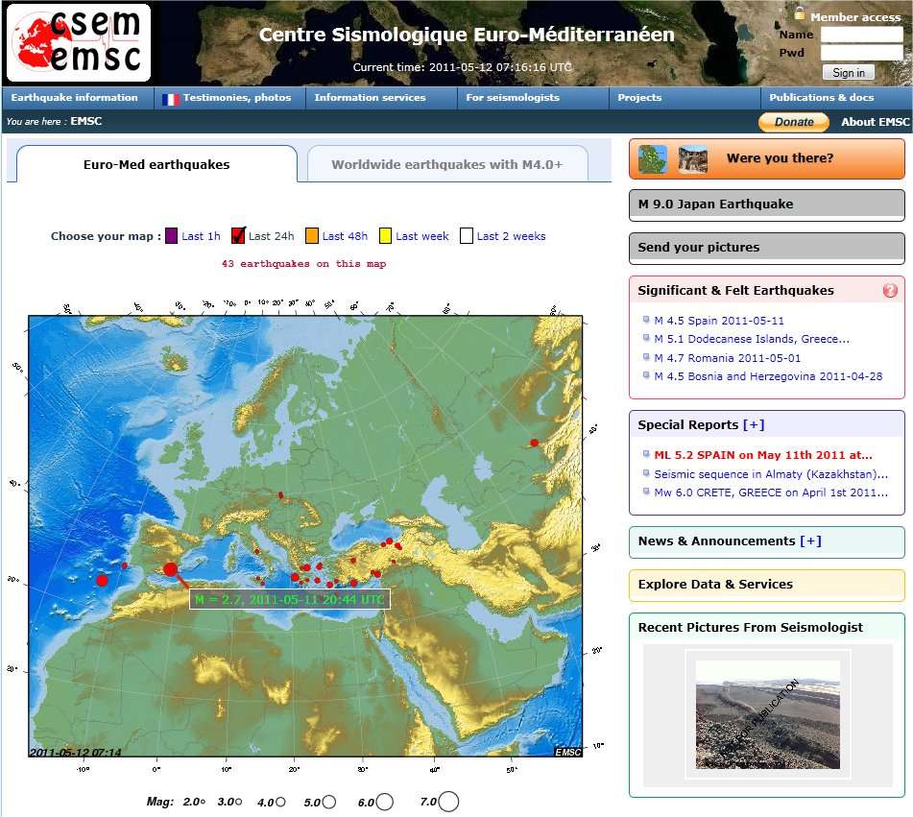Open the help icon in Significant & Felt Earthquakes

click(890, 290)
